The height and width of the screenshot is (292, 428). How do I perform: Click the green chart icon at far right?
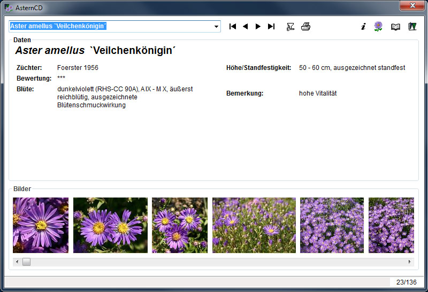click(412, 27)
